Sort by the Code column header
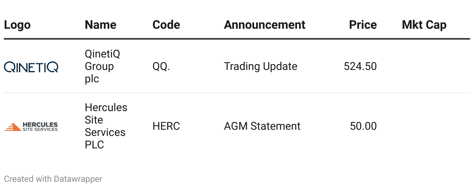 click(x=166, y=25)
